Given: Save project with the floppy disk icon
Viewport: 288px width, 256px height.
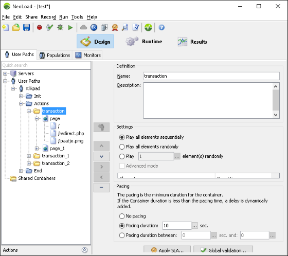Looking at the screenshot, I should click(26, 28).
